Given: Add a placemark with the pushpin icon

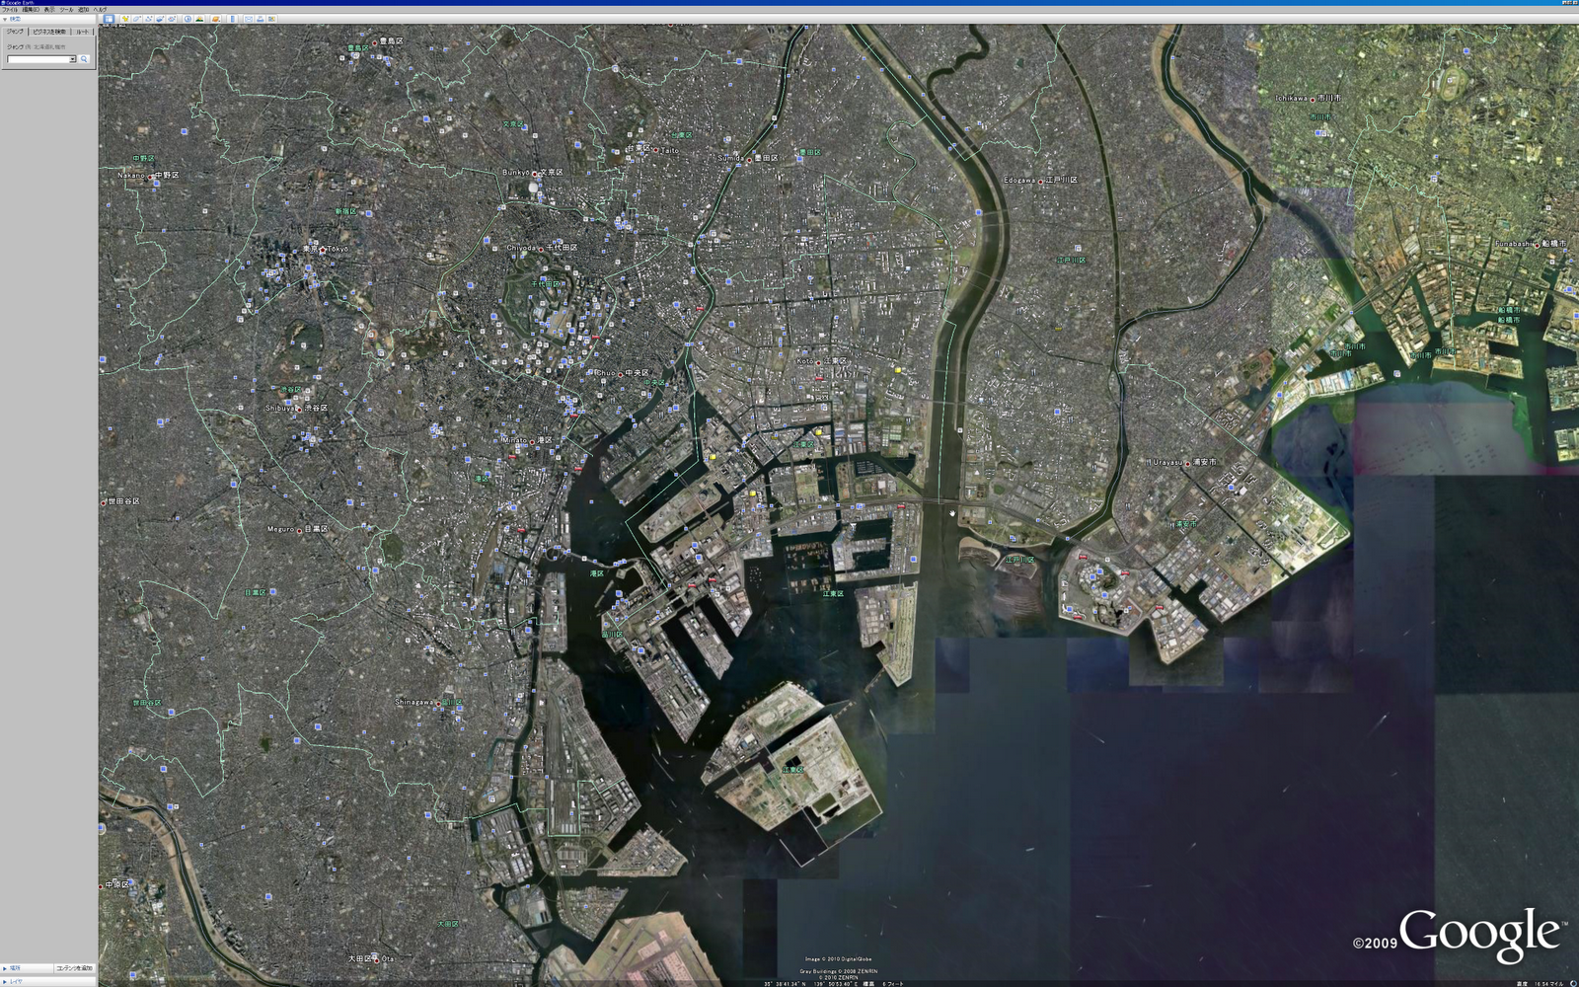Looking at the screenshot, I should pyautogui.click(x=125, y=19).
